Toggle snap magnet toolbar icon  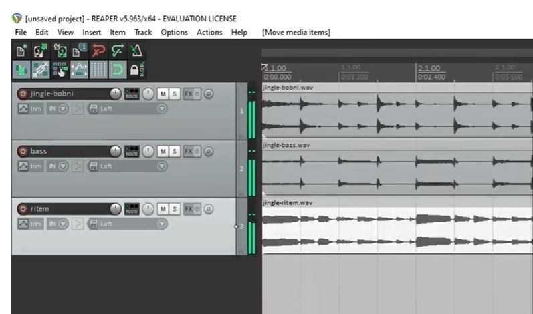pos(118,70)
